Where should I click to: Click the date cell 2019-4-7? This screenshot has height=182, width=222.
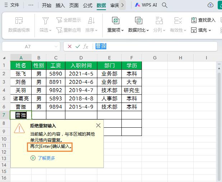click(x=81, y=90)
